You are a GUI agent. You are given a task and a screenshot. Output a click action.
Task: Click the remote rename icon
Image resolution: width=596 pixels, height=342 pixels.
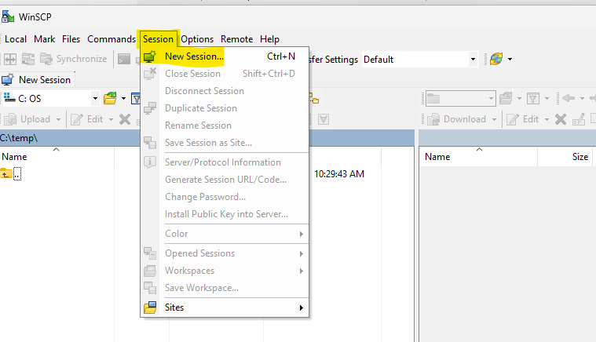[579, 119]
